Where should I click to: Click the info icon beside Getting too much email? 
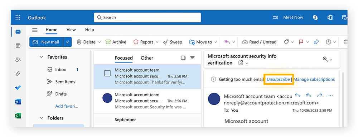tap(213, 80)
